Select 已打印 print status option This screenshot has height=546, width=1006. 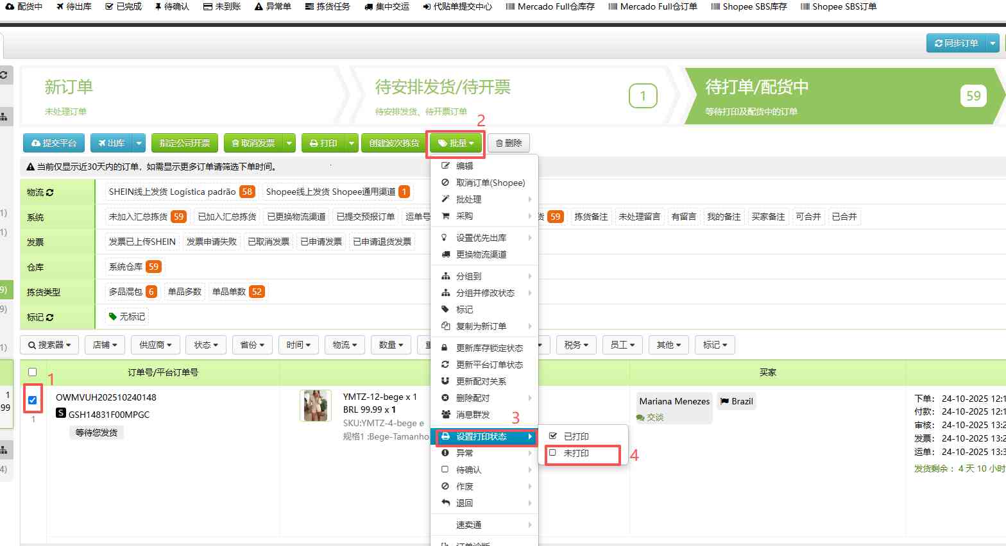click(575, 436)
